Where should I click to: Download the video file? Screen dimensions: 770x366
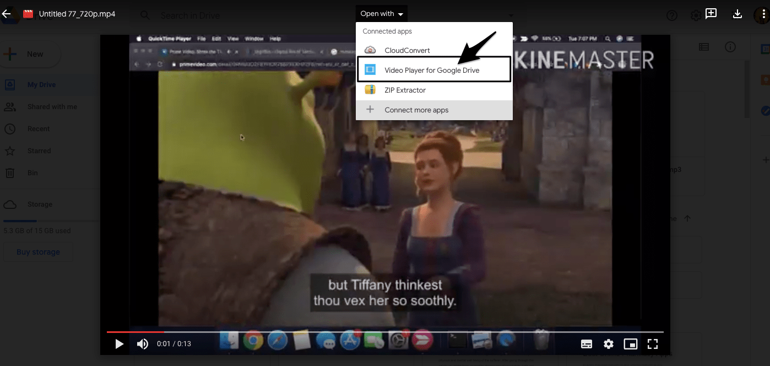(x=737, y=14)
